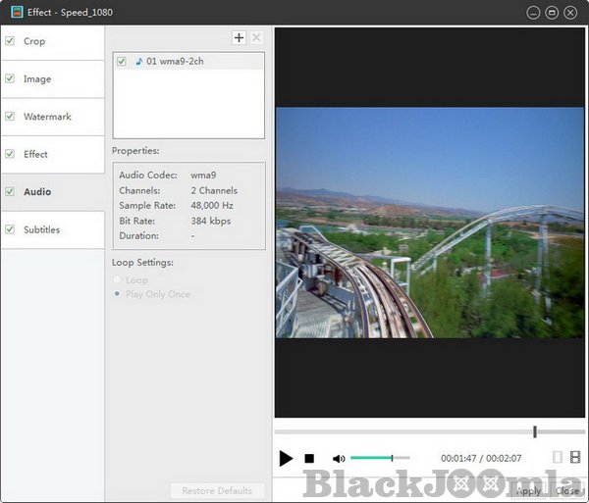Click the music note icon of wma9-2ch
This screenshot has width=589, height=503.
(138, 62)
